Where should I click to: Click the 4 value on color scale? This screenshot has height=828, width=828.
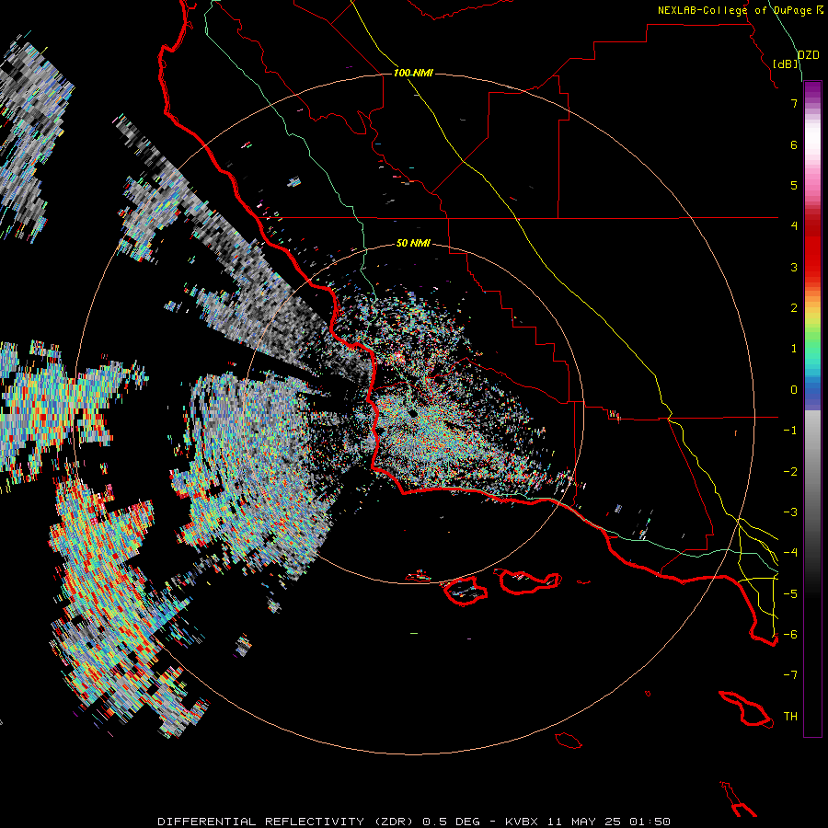794,226
